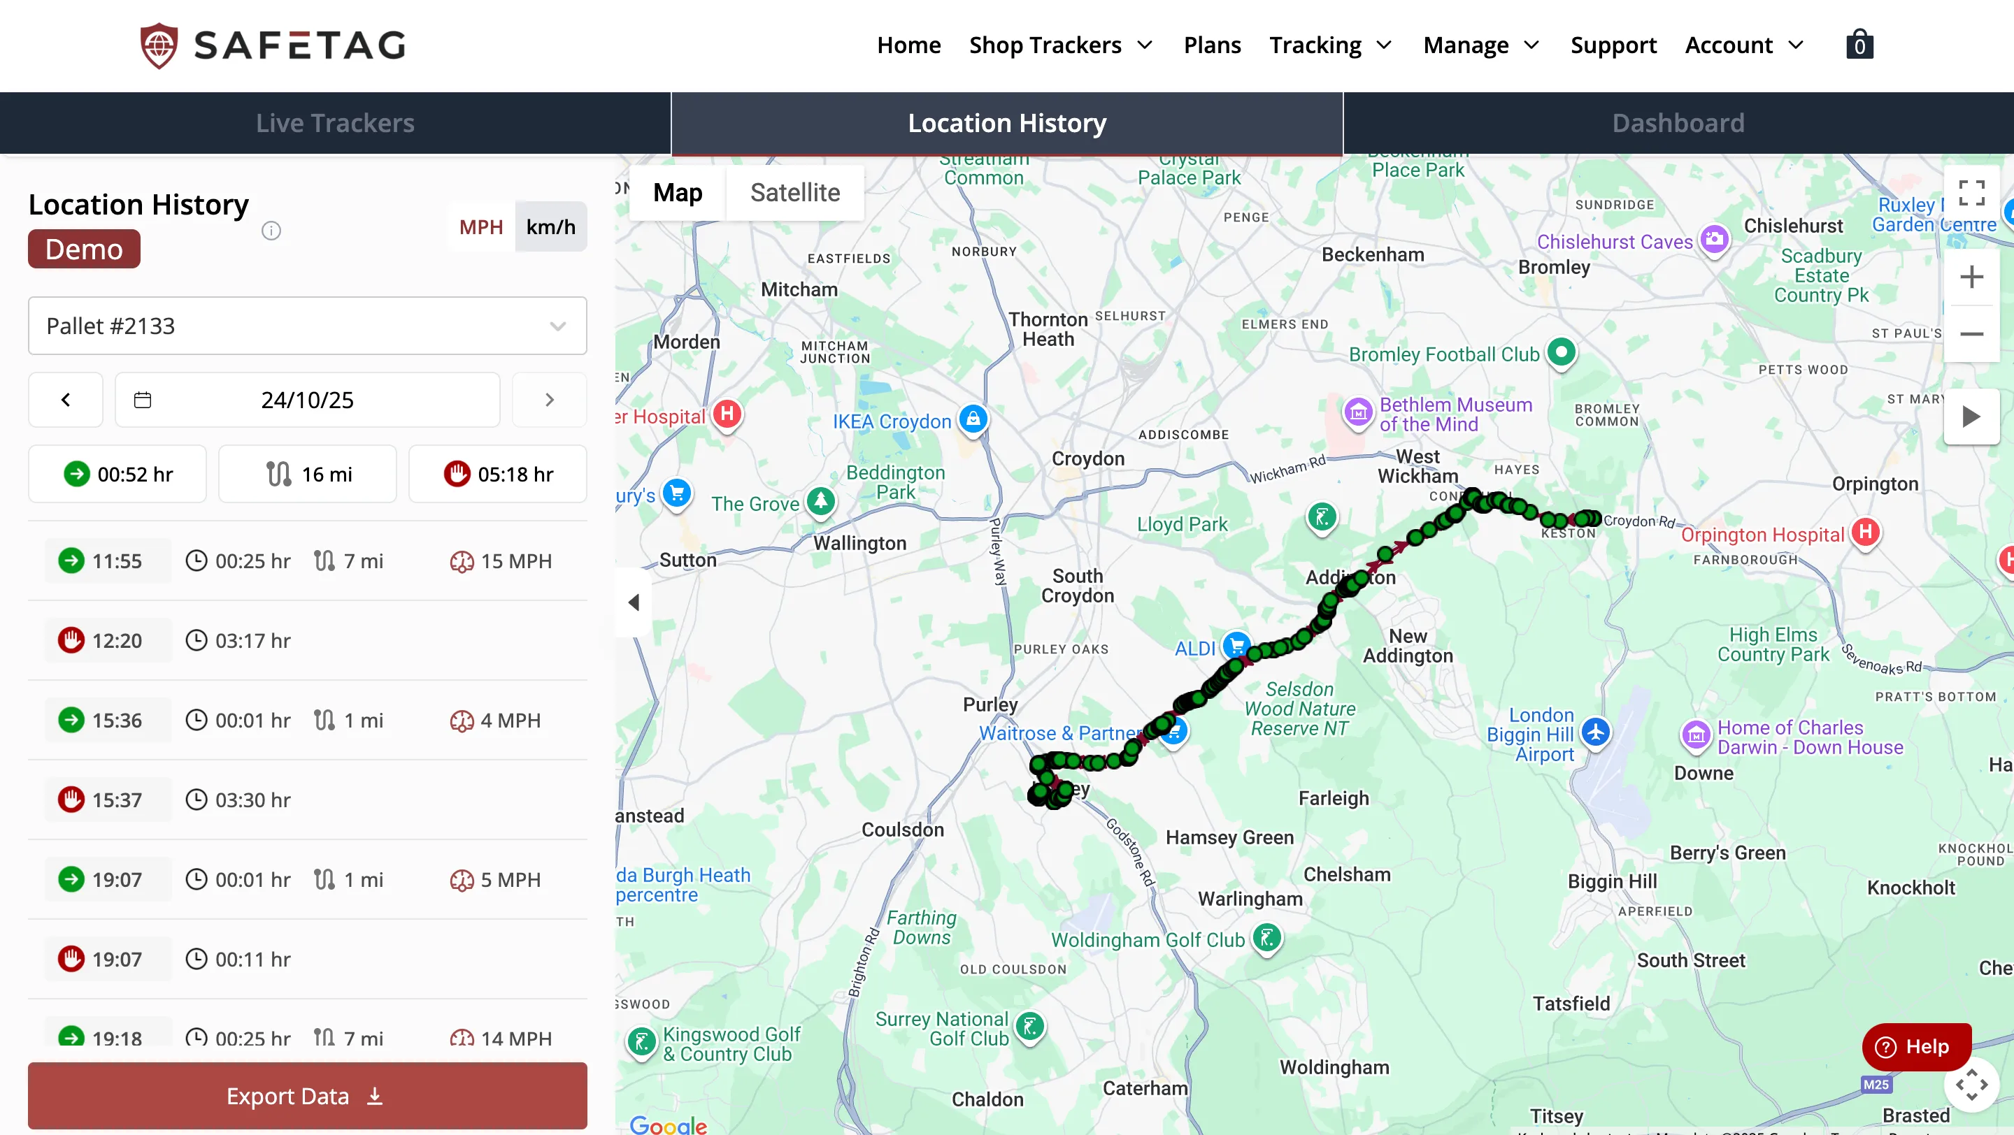This screenshot has height=1135, width=2014.
Task: Open the Dashboard tab
Action: (x=1678, y=124)
